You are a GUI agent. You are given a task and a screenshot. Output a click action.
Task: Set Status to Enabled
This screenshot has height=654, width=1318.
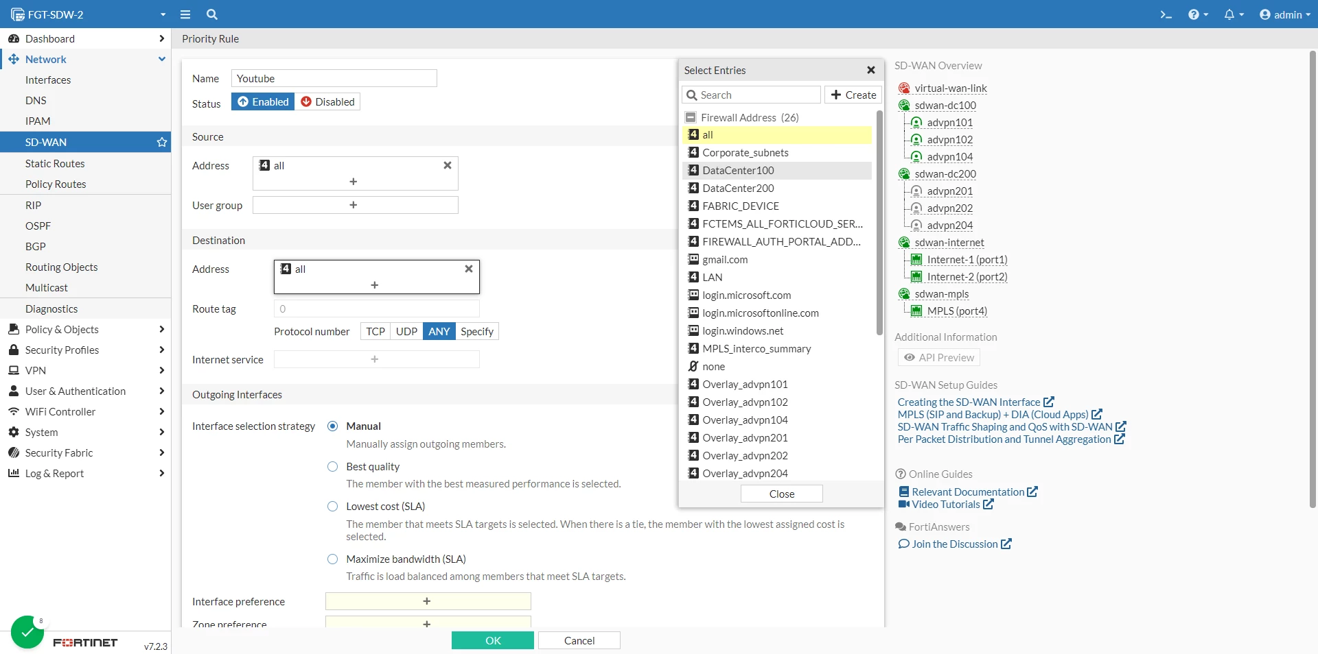(263, 101)
